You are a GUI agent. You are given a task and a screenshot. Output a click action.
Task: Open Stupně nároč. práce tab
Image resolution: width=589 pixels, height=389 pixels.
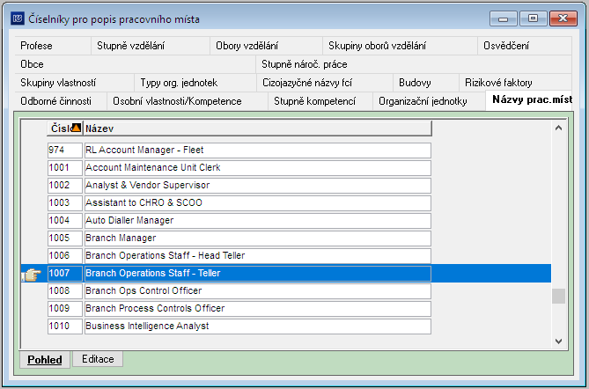pyautogui.click(x=414, y=64)
